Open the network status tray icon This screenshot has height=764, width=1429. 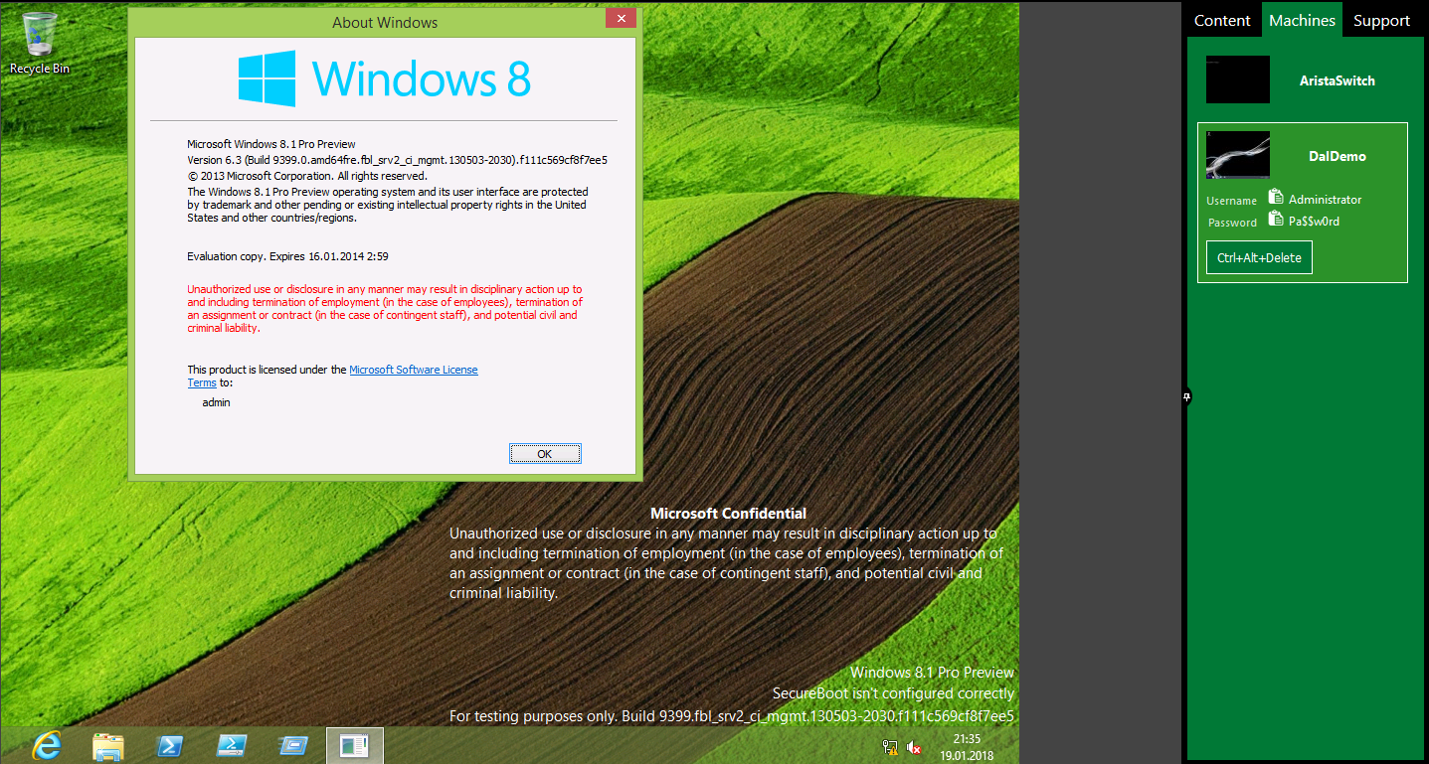[890, 747]
